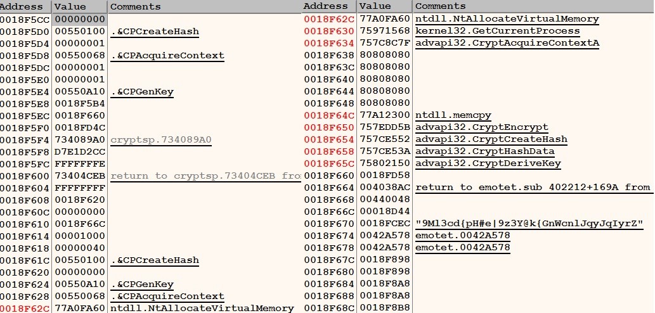Select value 73404CEB
Image resolution: width=655 pixels, height=313 pixels.
point(80,176)
